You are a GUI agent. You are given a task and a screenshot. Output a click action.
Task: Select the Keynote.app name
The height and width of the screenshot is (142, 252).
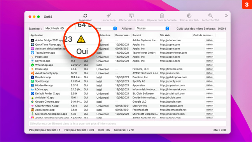point(43,61)
